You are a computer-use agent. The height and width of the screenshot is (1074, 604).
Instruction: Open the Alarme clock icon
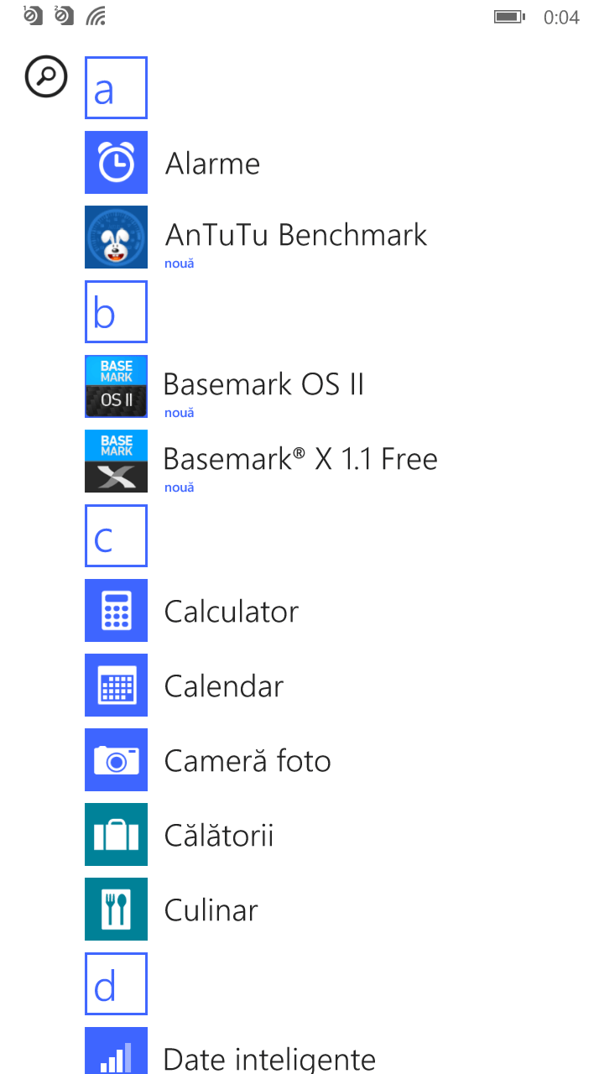pyautogui.click(x=116, y=163)
